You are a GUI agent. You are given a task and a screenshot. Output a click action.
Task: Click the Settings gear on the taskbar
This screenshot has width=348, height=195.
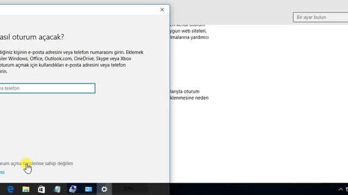tap(104, 189)
